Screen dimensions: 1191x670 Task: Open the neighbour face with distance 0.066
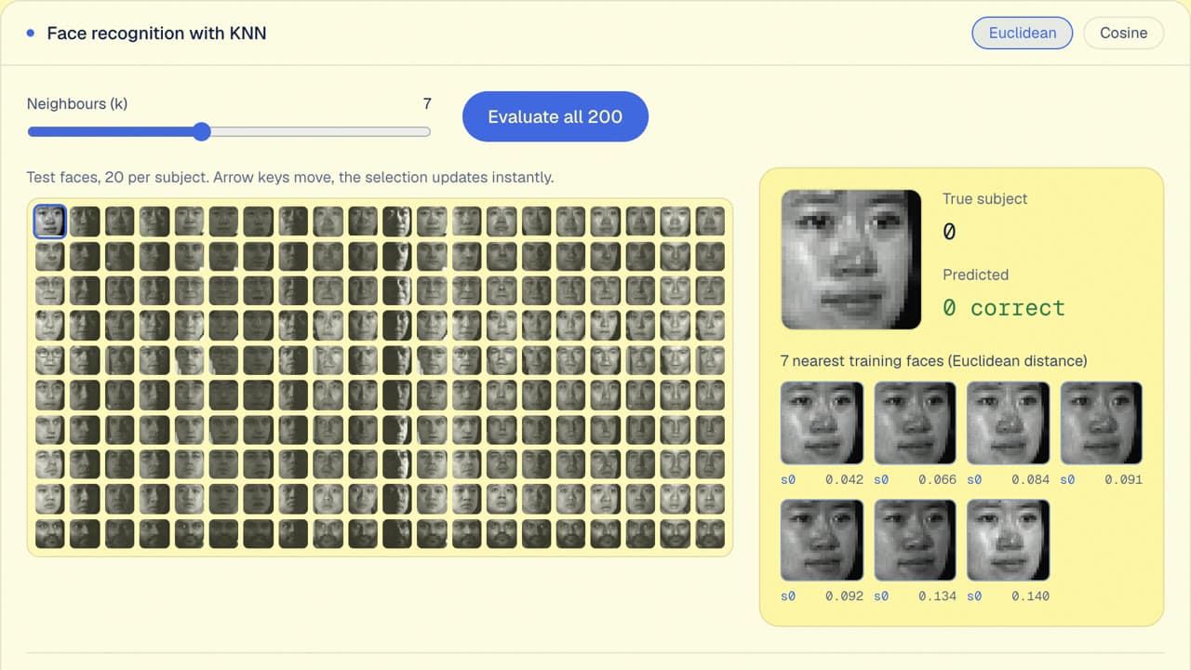pyautogui.click(x=916, y=423)
